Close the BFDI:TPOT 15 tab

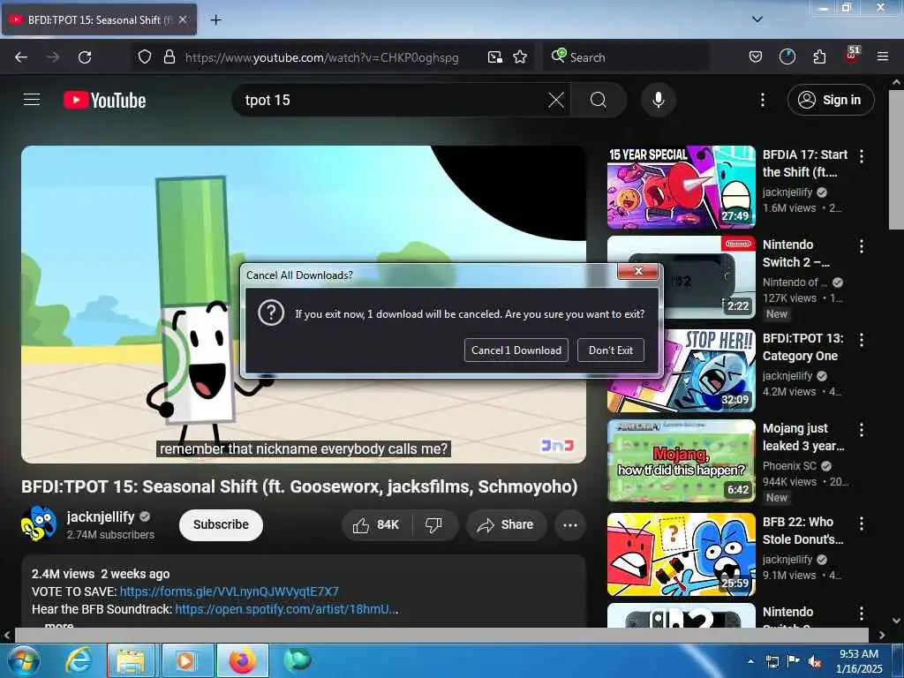tap(183, 19)
